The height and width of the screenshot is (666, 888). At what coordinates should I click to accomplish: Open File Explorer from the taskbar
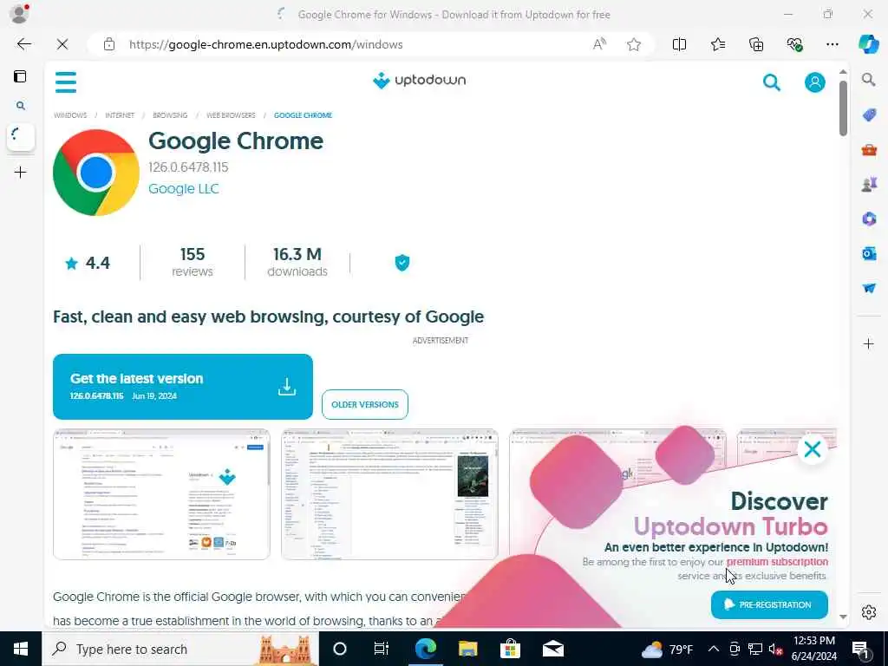(467, 649)
